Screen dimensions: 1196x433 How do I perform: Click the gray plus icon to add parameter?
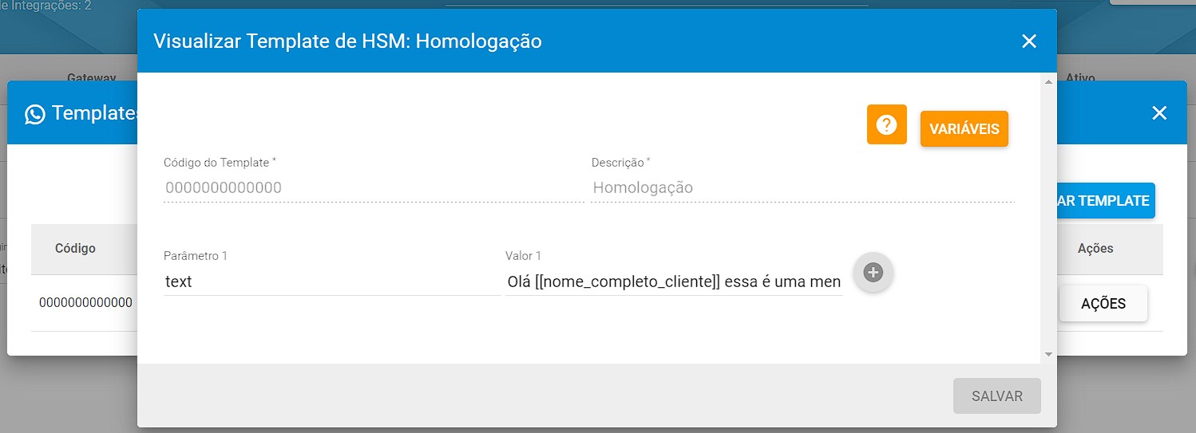(873, 274)
